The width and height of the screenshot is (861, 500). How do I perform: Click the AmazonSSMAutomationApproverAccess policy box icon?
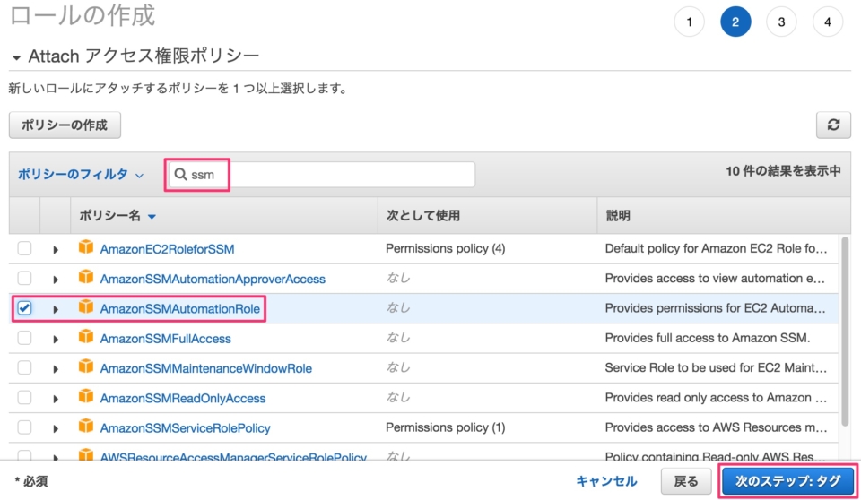click(x=86, y=277)
